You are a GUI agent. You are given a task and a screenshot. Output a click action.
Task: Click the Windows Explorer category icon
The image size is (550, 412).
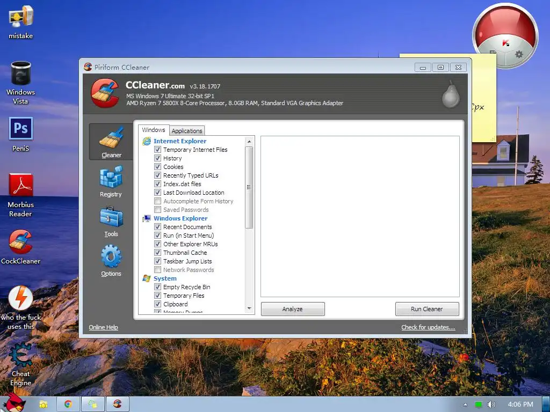146,218
